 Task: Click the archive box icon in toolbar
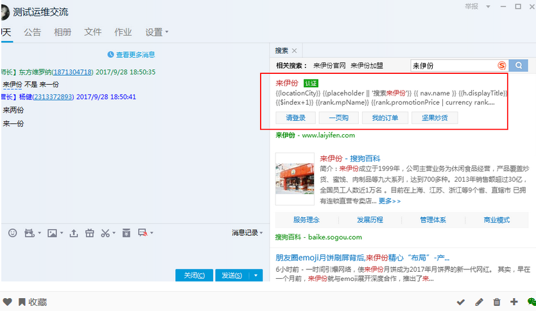tap(126, 233)
